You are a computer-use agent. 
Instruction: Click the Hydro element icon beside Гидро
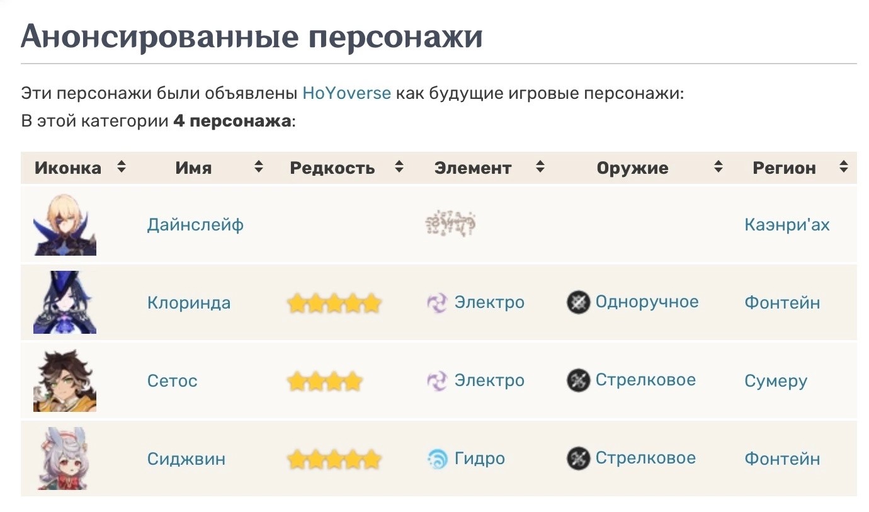(x=436, y=458)
